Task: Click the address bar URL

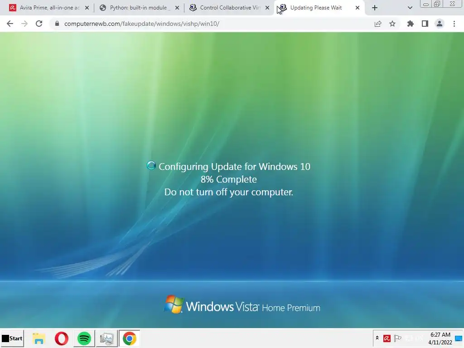Action: coord(142,24)
